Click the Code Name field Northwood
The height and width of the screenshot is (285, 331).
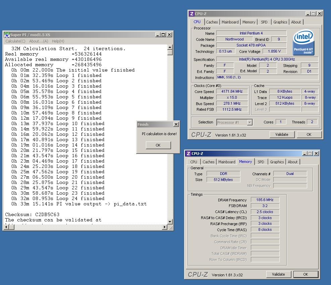[x=234, y=39]
